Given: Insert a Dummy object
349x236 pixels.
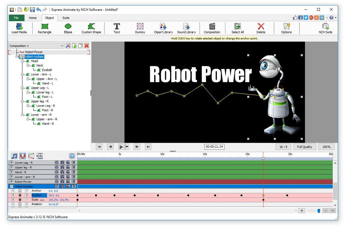Looking at the screenshot, I should (140, 28).
